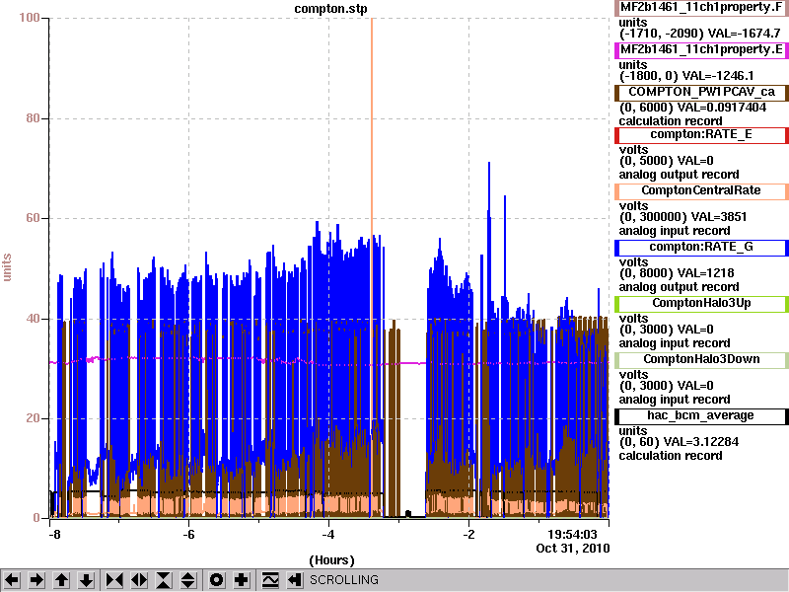Click the -8 x-axis tick label
The width and height of the screenshot is (789, 592).
[x=54, y=535]
